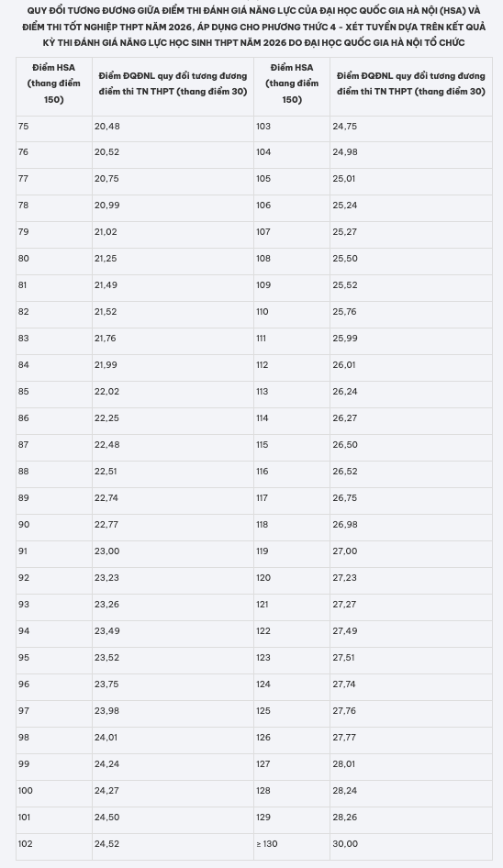Image resolution: width=503 pixels, height=868 pixels.
Task: Select the HSA score 90 cell
Action: coord(54,524)
